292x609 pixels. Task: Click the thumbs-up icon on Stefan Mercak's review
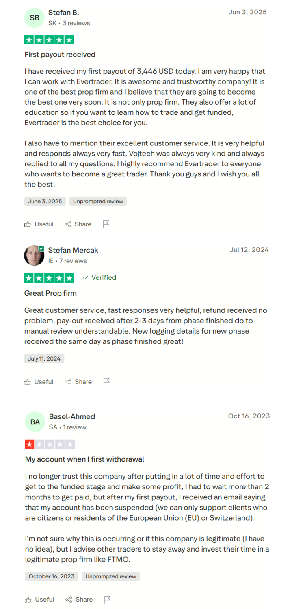[28, 382]
